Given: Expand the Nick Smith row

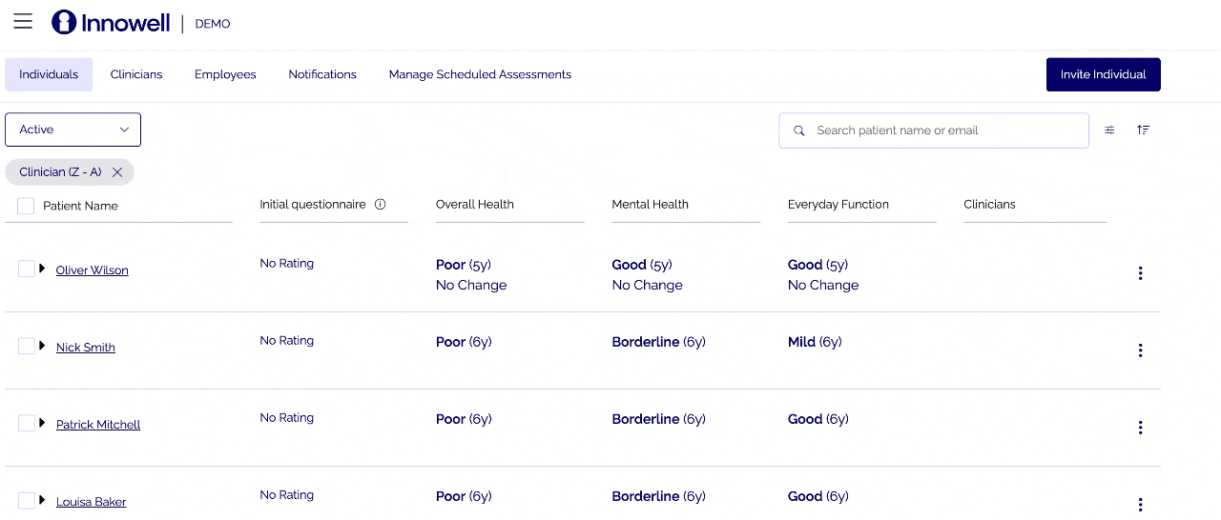Looking at the screenshot, I should coord(42,346).
